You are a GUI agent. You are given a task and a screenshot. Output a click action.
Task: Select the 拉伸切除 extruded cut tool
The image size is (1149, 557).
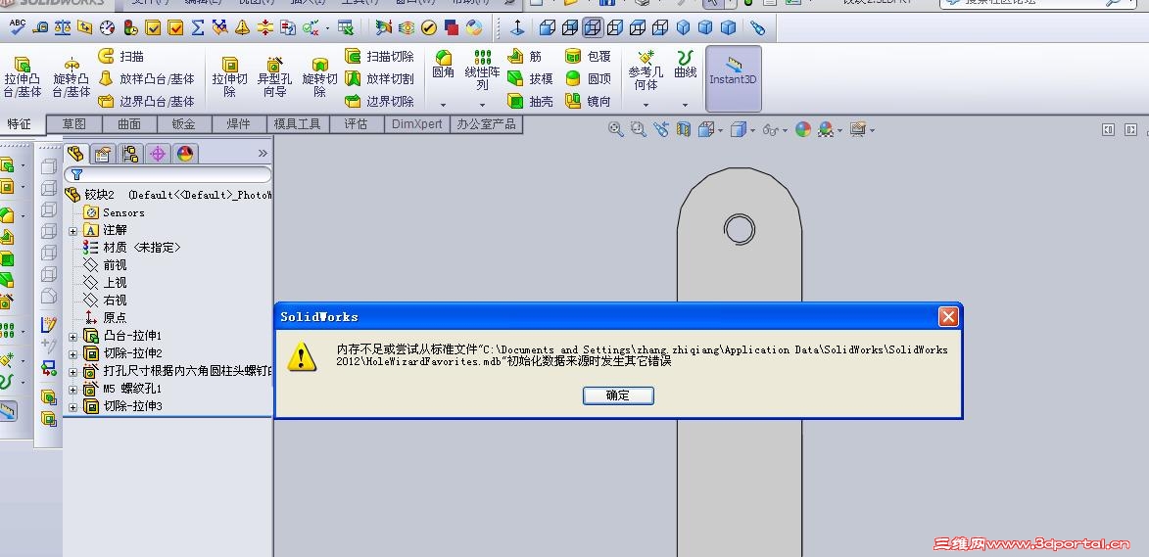(229, 77)
